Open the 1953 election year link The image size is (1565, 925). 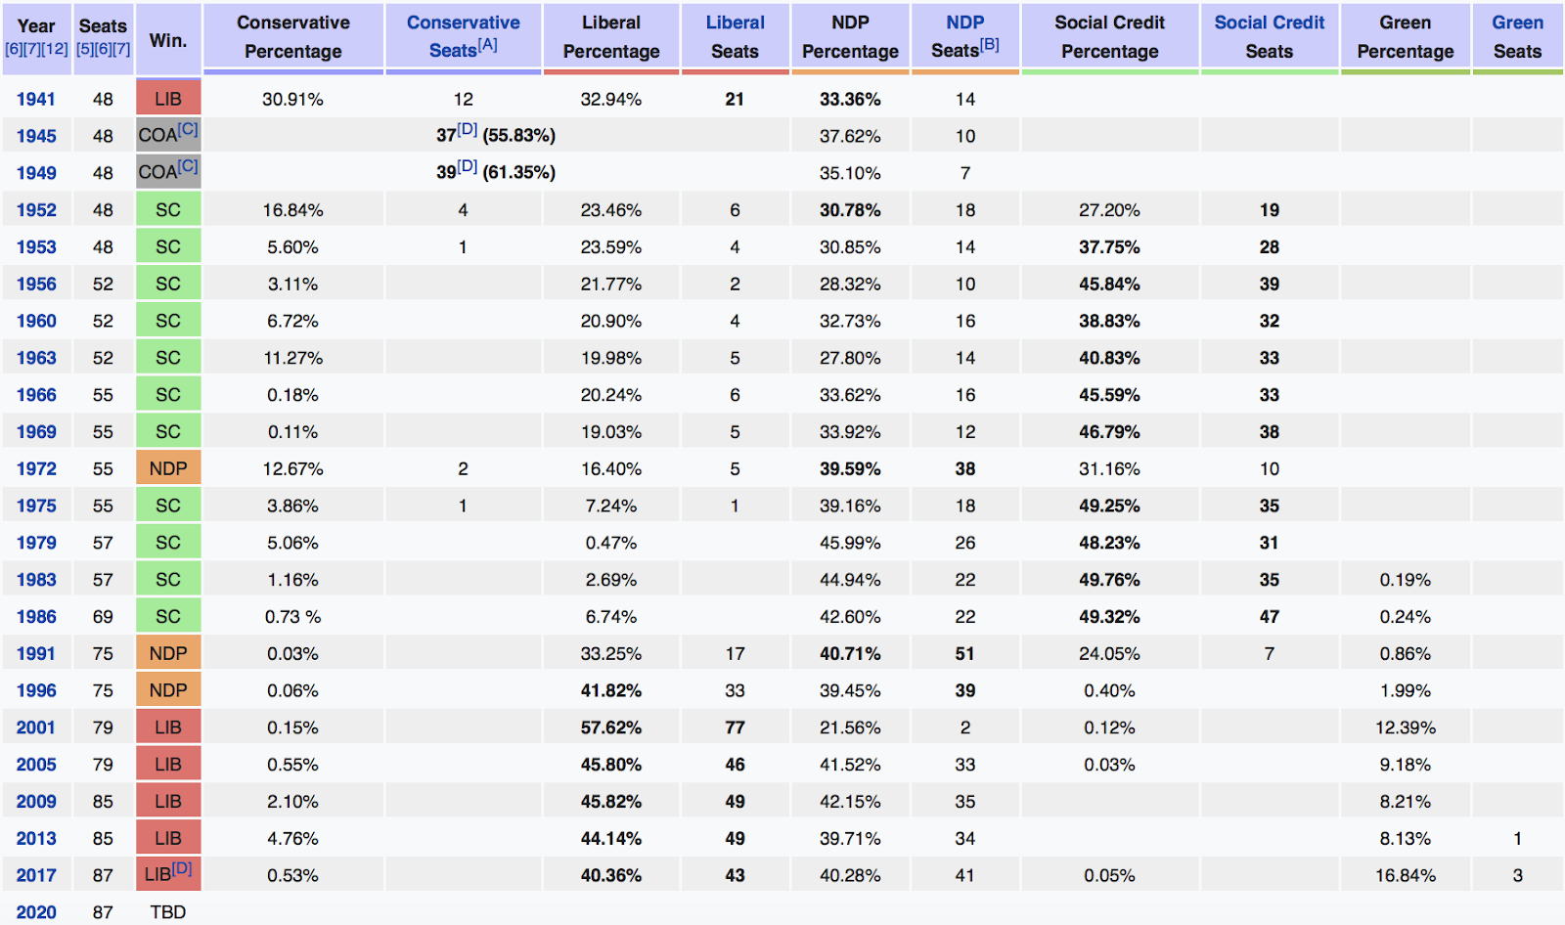coord(36,247)
